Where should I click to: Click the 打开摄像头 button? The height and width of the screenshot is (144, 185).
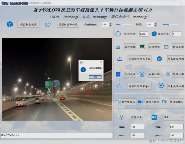[128, 102]
